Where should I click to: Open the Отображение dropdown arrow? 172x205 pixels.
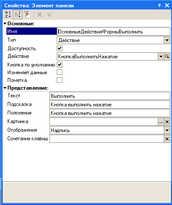point(167,130)
